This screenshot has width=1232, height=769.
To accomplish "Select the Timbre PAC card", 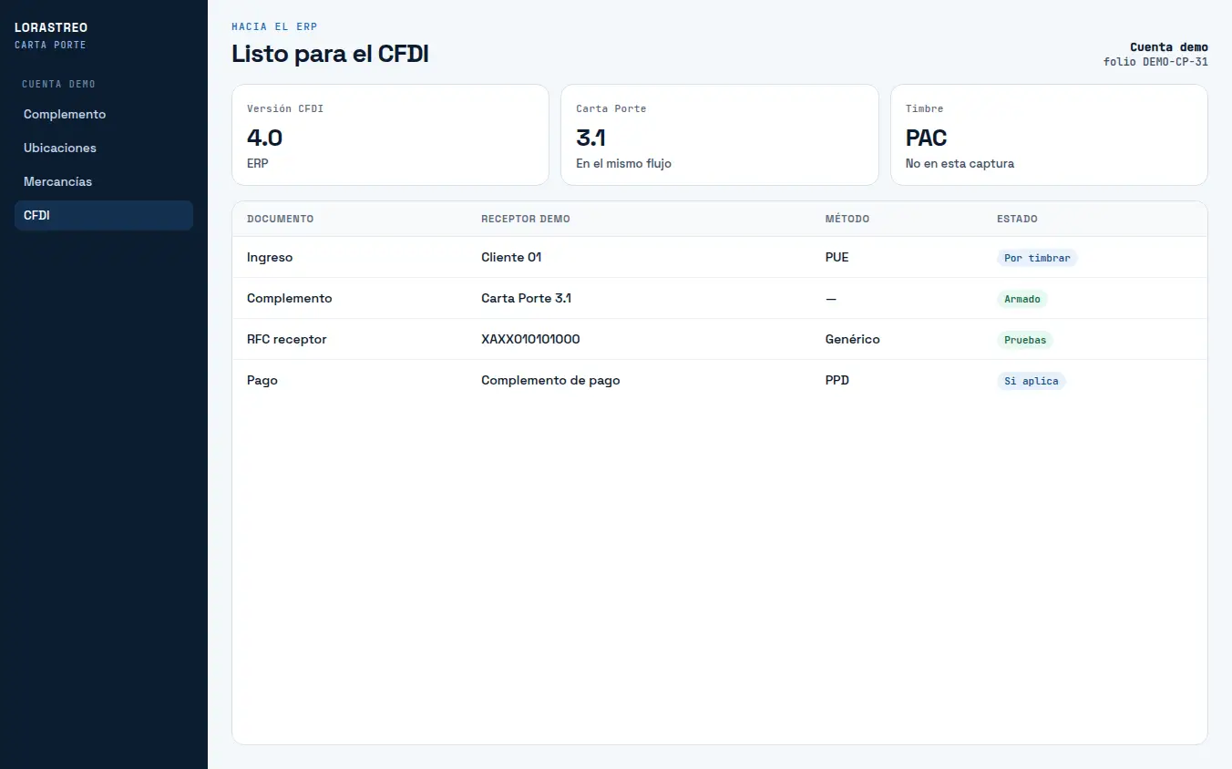I will click(x=1049, y=135).
